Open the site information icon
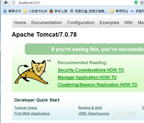Screen dimensions: 144x123 pyautogui.click(x=14, y=3)
